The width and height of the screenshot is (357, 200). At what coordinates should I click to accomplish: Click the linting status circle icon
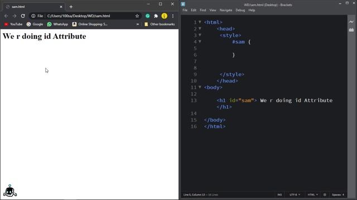[x=325, y=194]
